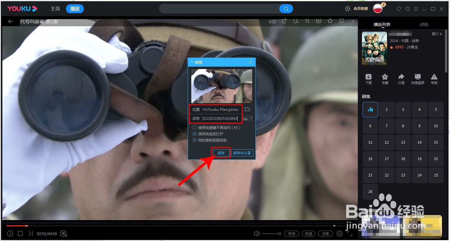Enter fullscreen with the corner-brackets icon
This screenshot has height=241, width=450.
click(x=349, y=234)
